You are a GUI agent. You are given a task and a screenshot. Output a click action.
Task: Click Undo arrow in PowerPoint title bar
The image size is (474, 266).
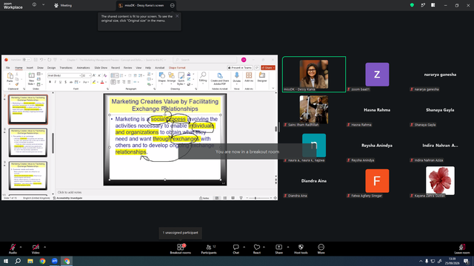(41, 60)
